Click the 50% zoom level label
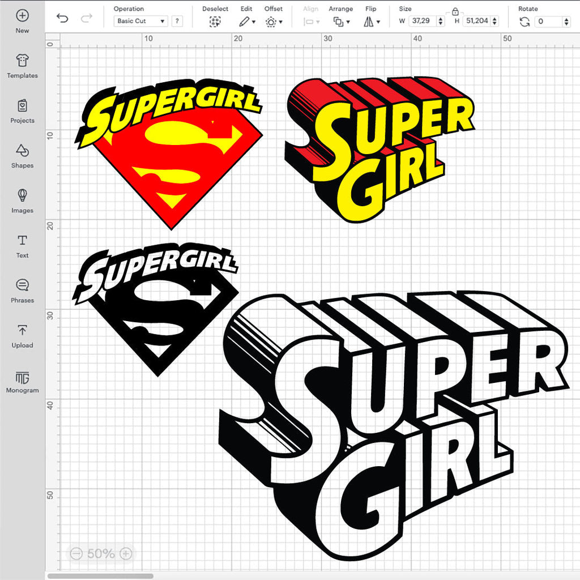580x580 pixels. [101, 553]
